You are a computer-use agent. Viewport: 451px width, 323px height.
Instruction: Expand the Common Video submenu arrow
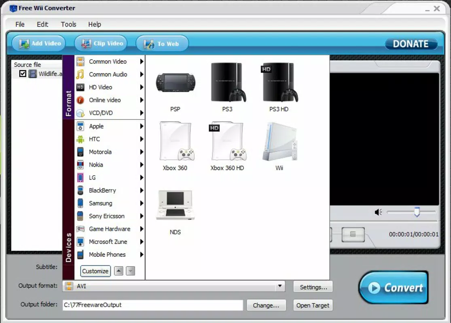click(x=142, y=61)
